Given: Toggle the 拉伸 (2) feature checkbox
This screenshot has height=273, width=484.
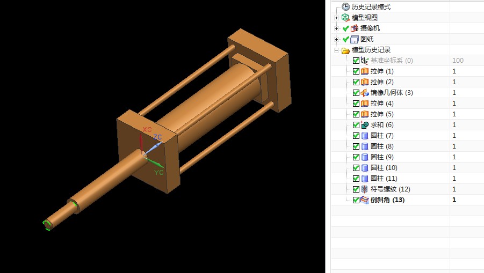Looking at the screenshot, I should click(x=356, y=82).
